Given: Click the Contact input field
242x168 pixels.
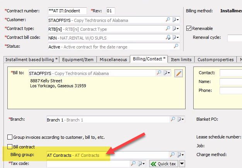Looking at the screenshot, I should coord(231,73).
